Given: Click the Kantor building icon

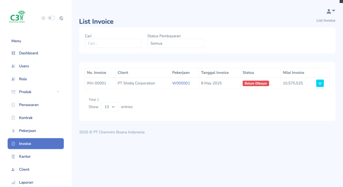Looking at the screenshot, I should click(13, 157).
